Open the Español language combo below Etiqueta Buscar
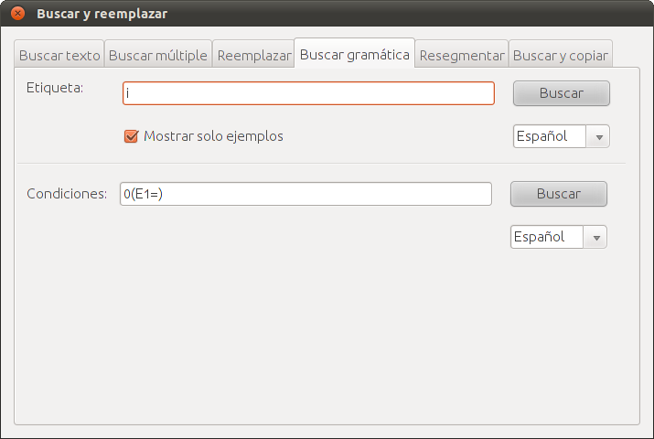Screen dimensions: 654x439 pos(562,136)
